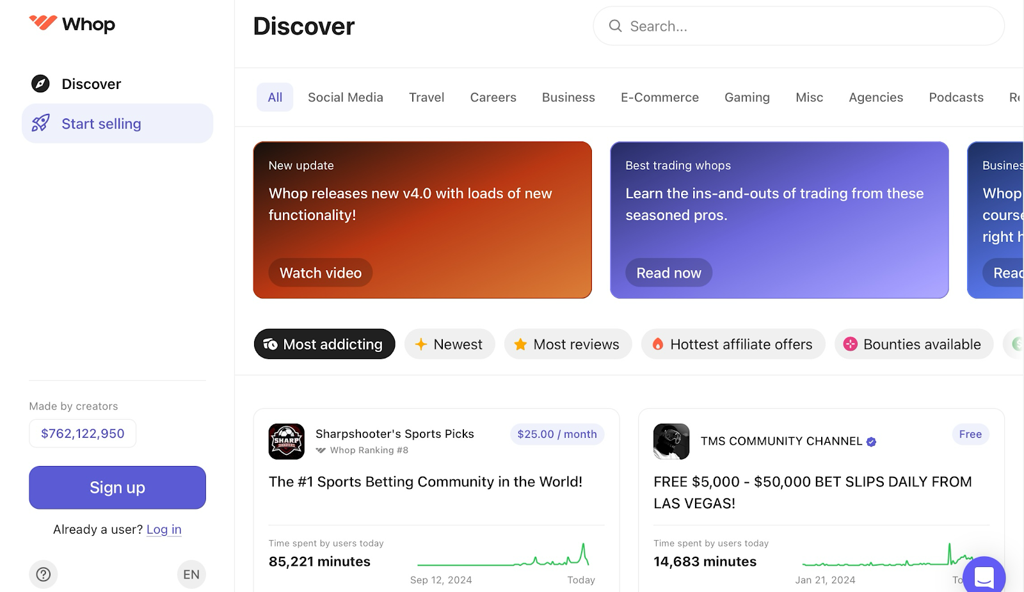The width and height of the screenshot is (1024, 592).
Task: Open the E-Commerce category
Action: [x=659, y=97]
